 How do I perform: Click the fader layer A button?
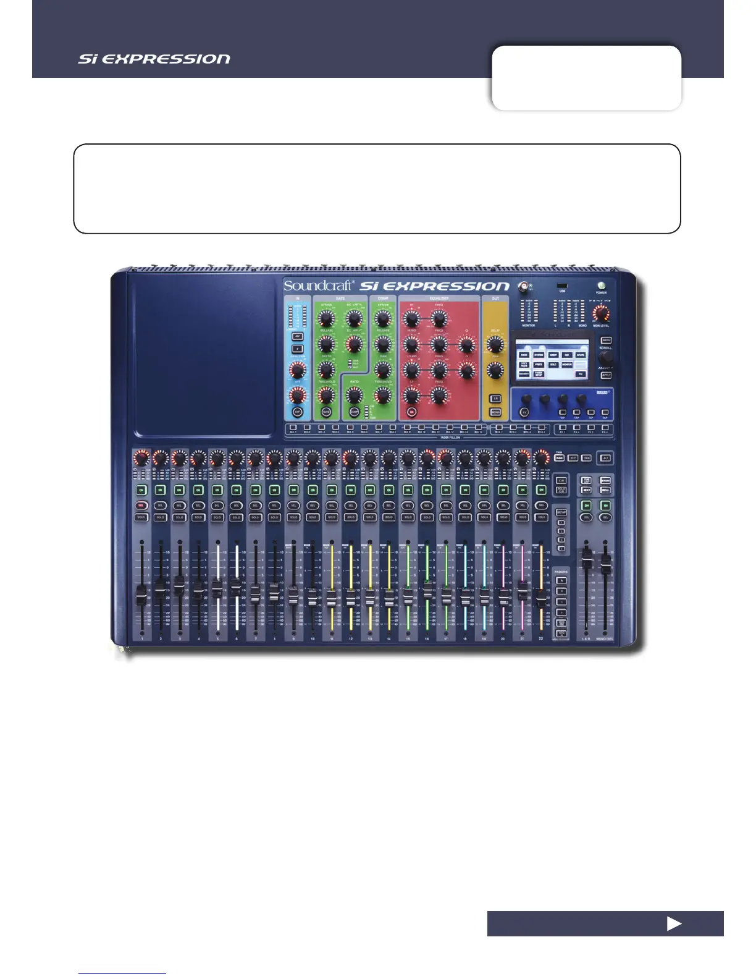561,581
